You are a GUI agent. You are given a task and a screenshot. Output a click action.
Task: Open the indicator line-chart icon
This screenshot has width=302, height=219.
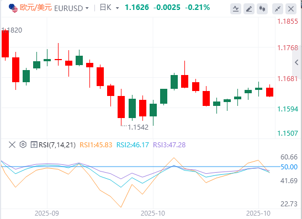click(x=236, y=9)
